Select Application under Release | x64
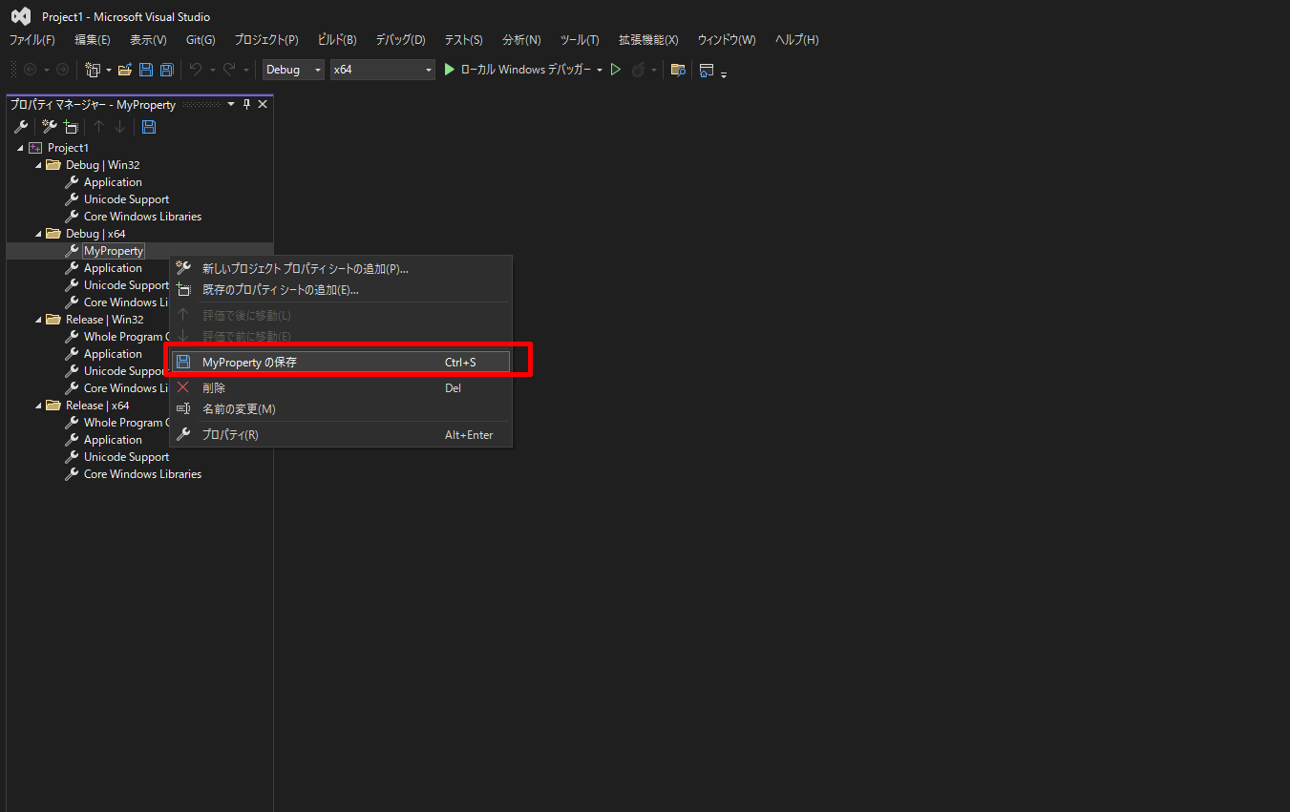The width and height of the screenshot is (1290, 812). [x=113, y=440]
